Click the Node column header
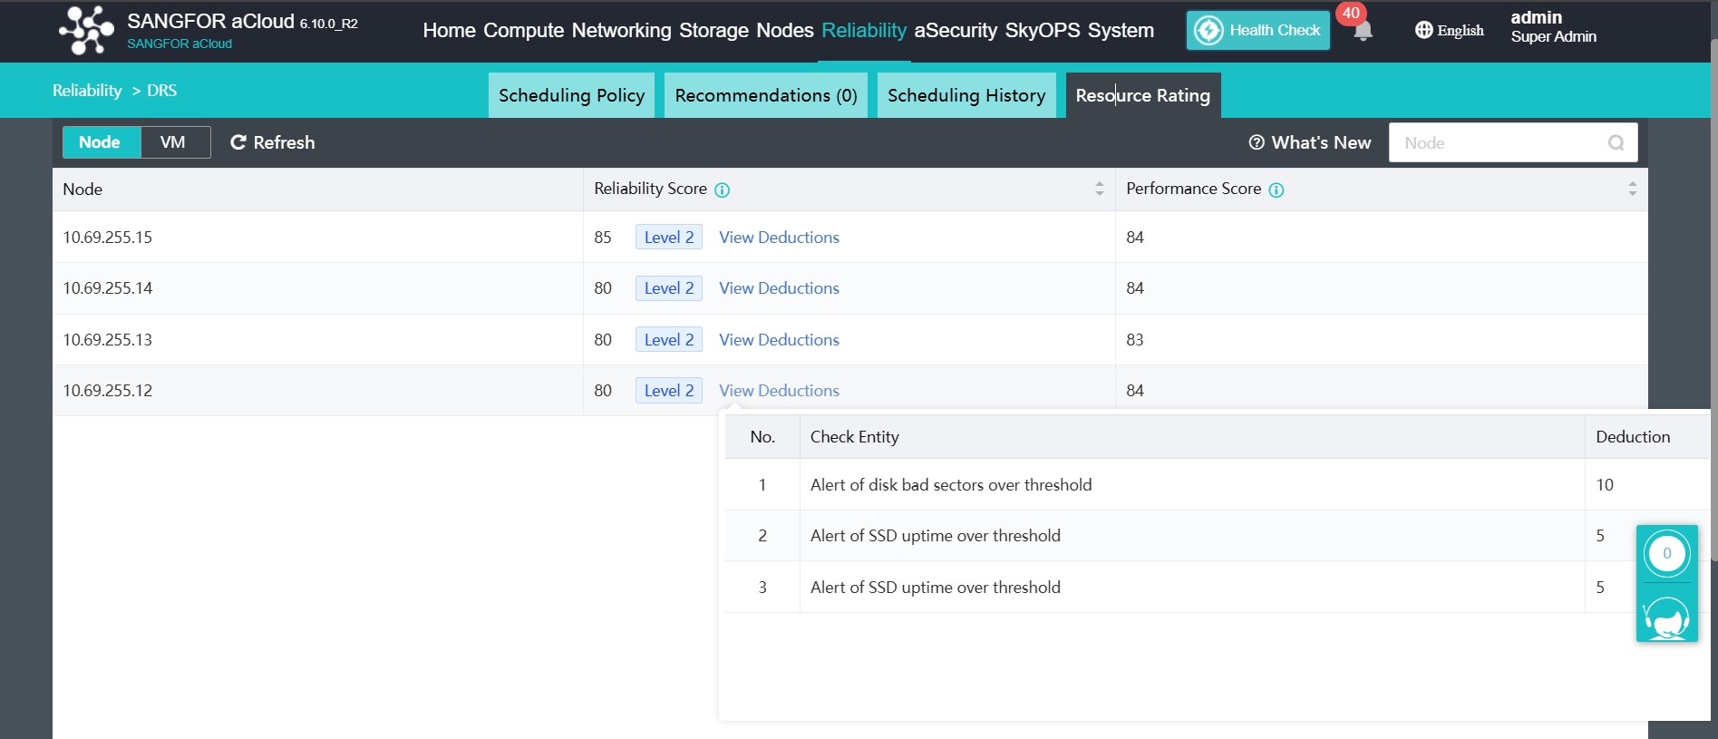1718x739 pixels. click(317, 189)
